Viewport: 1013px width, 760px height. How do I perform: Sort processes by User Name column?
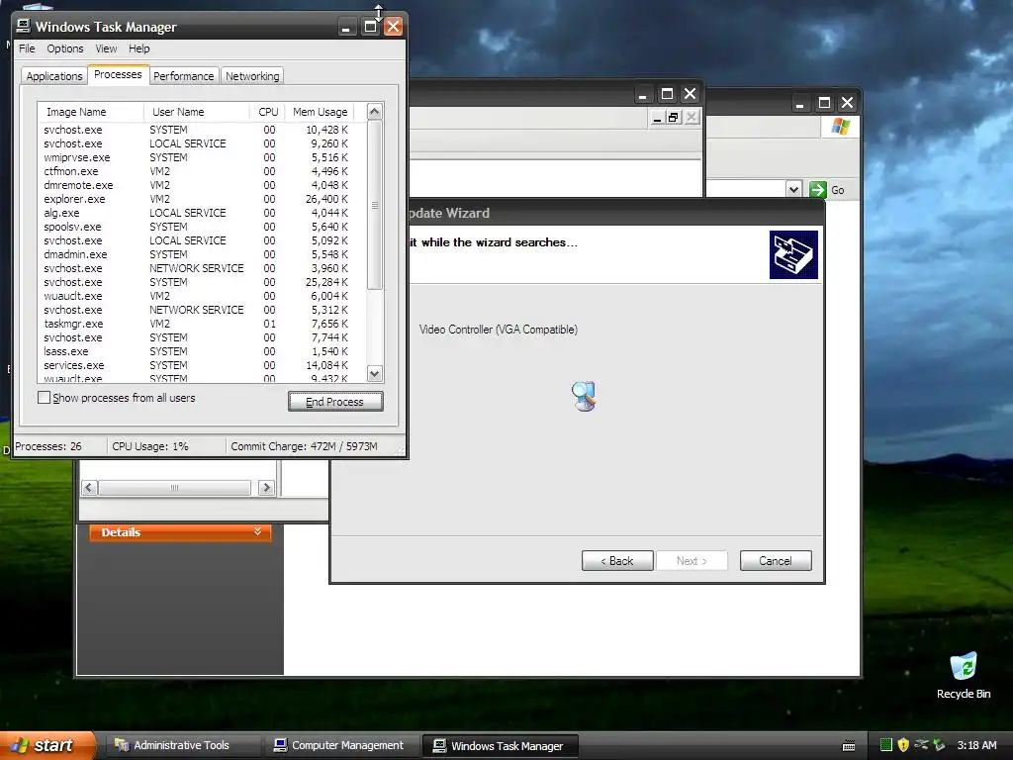coord(197,112)
